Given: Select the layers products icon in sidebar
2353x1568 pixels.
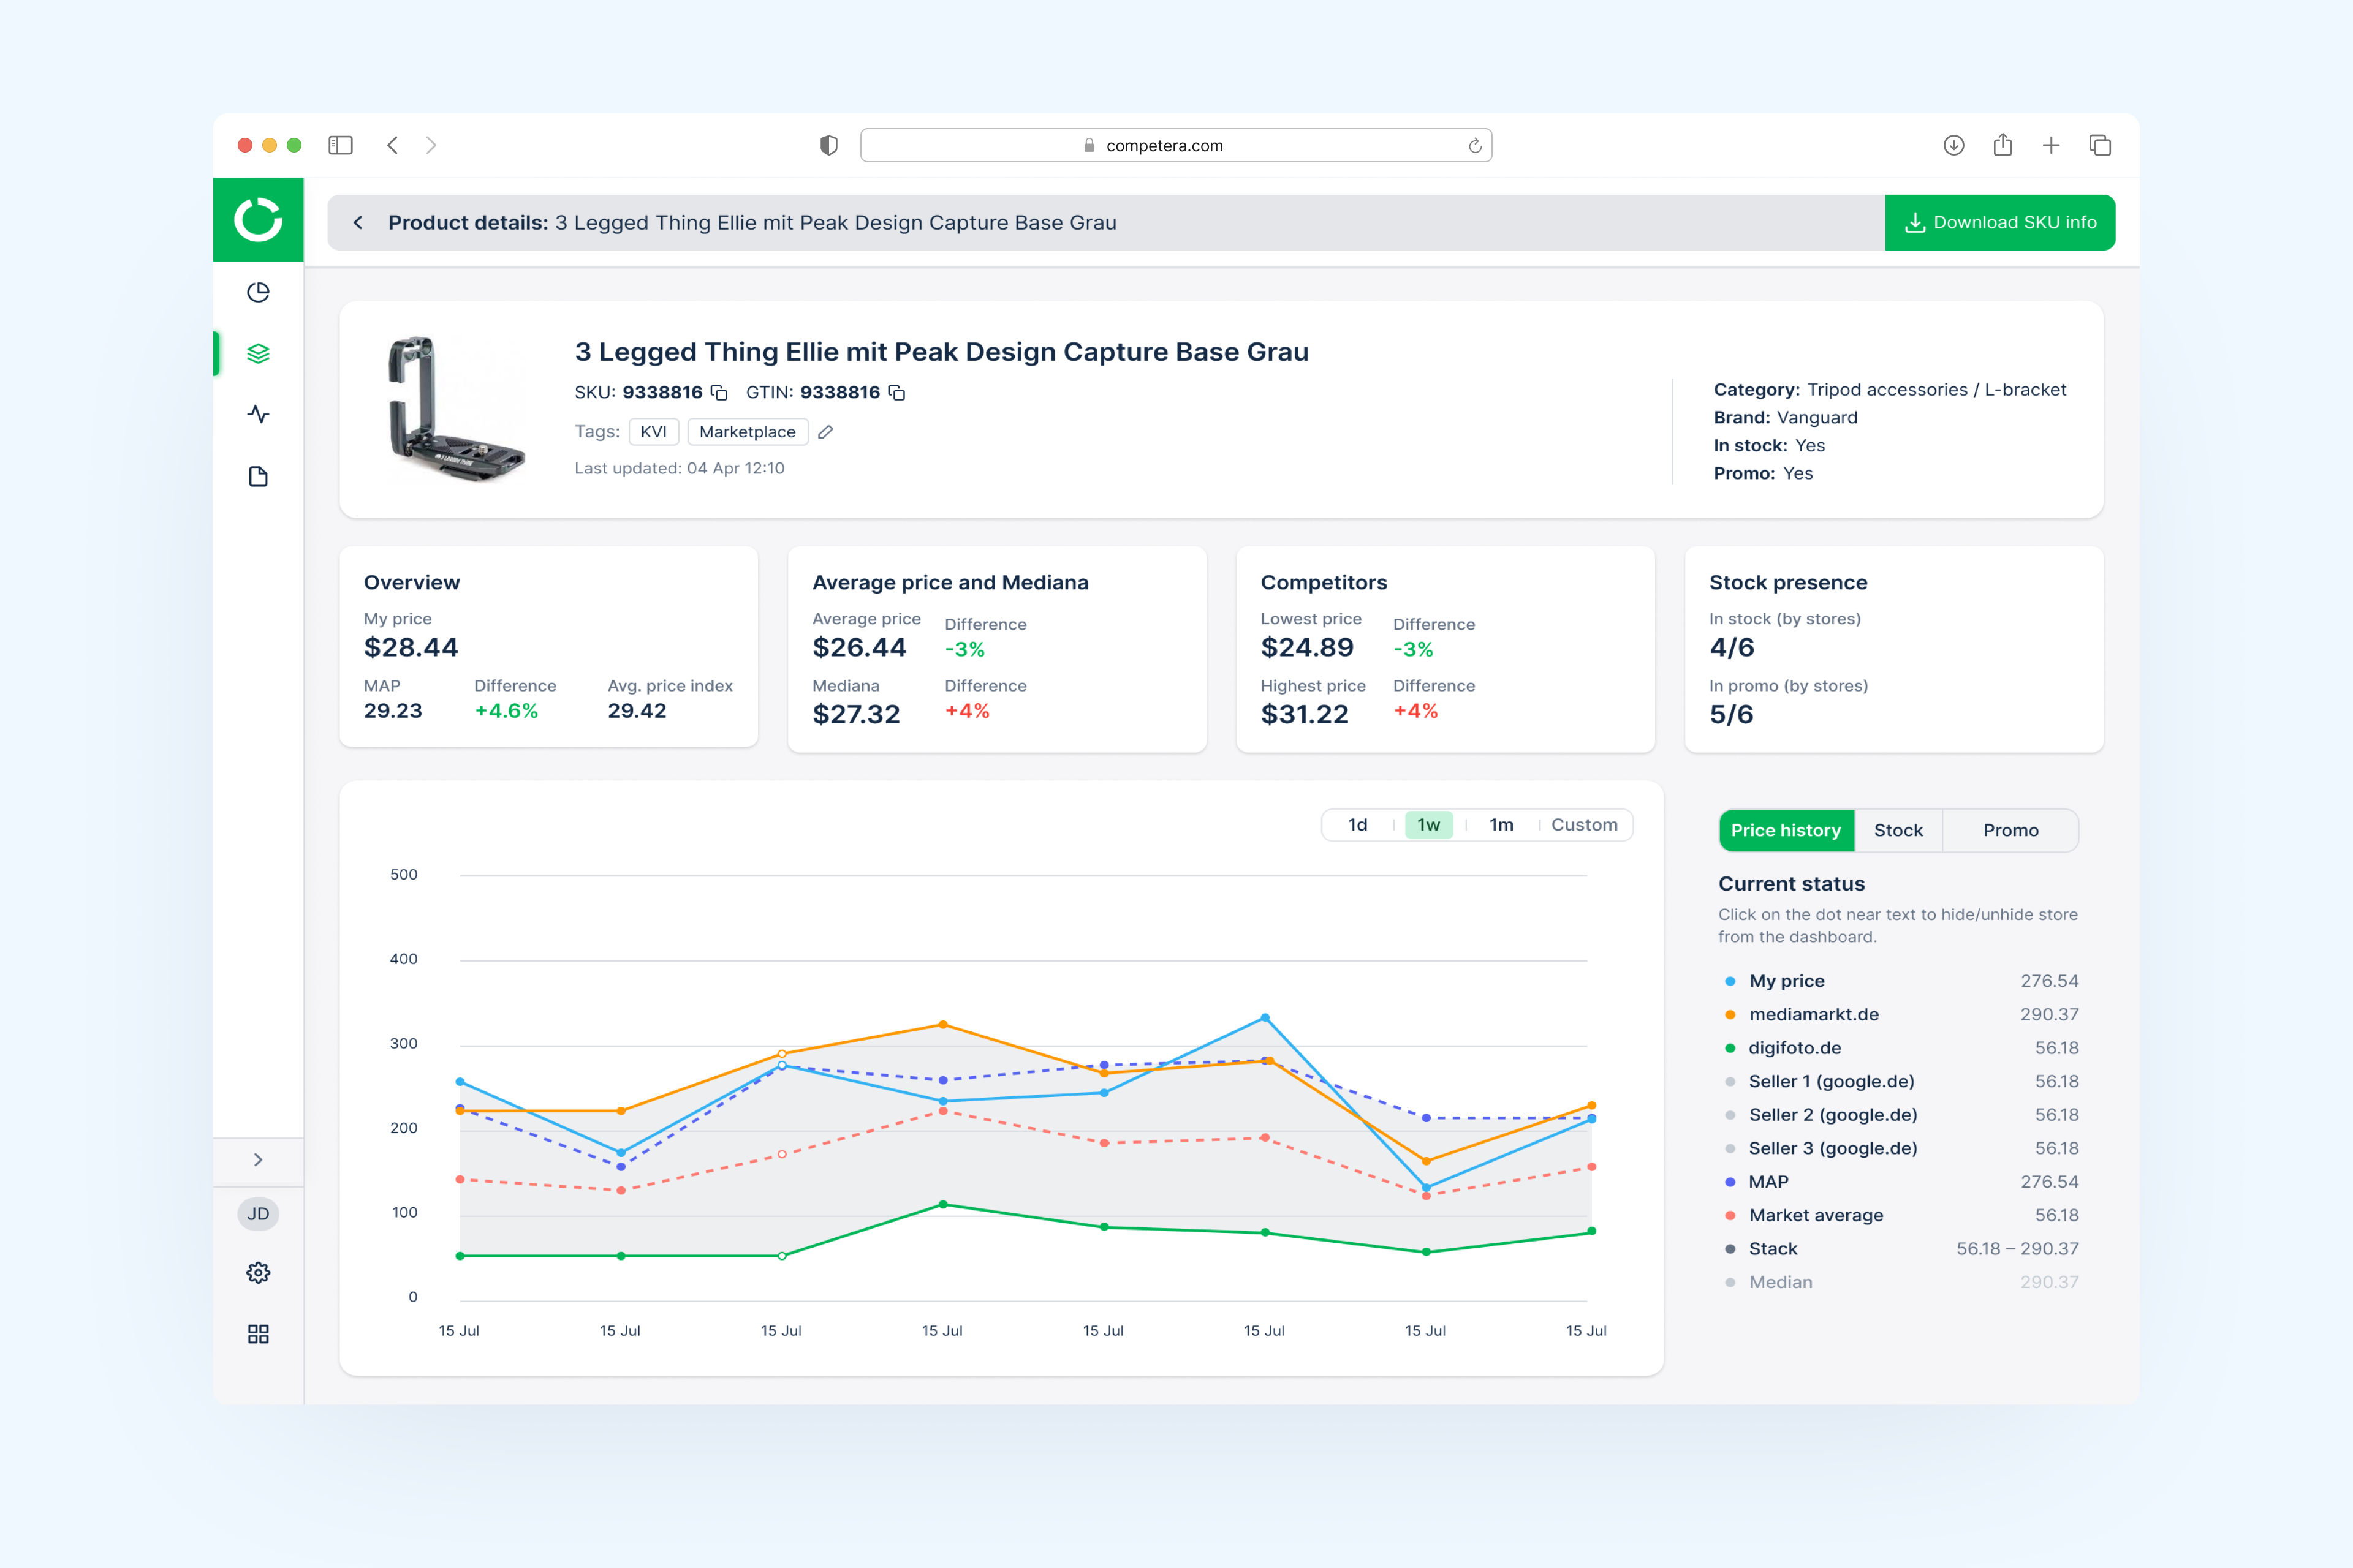Looking at the screenshot, I should (x=258, y=353).
